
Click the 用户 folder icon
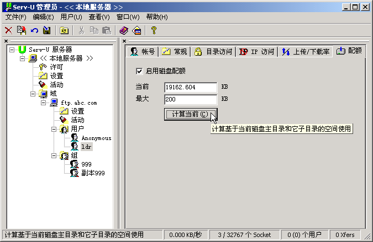(64, 129)
